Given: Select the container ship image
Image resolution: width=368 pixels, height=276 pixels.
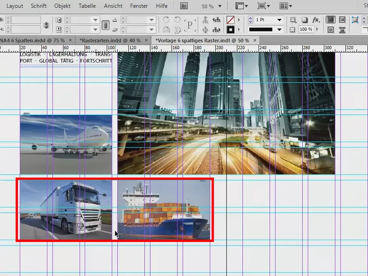Looking at the screenshot, I should tap(164, 210).
